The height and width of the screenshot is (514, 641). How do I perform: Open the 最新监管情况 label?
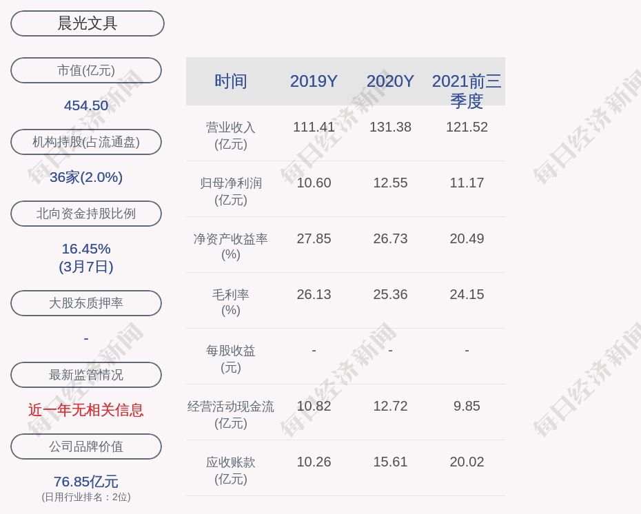(x=86, y=375)
